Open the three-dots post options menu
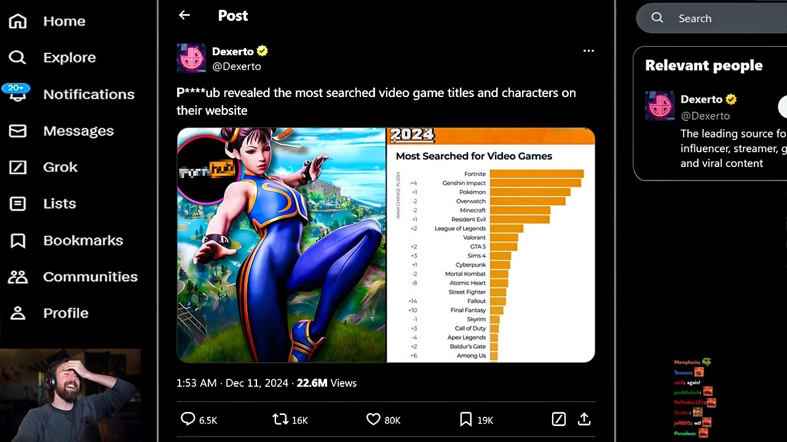The width and height of the screenshot is (787, 442). (x=588, y=51)
